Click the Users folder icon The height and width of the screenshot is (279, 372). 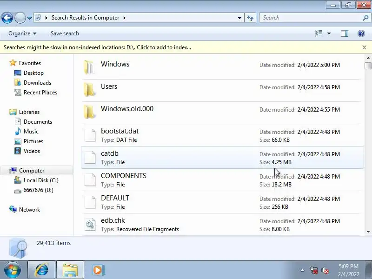click(x=89, y=89)
